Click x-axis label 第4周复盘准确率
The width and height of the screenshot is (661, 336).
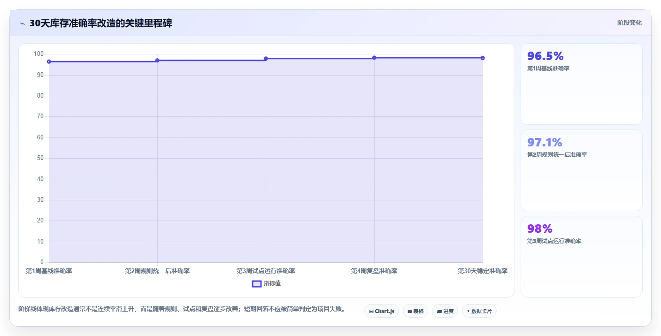(x=374, y=271)
